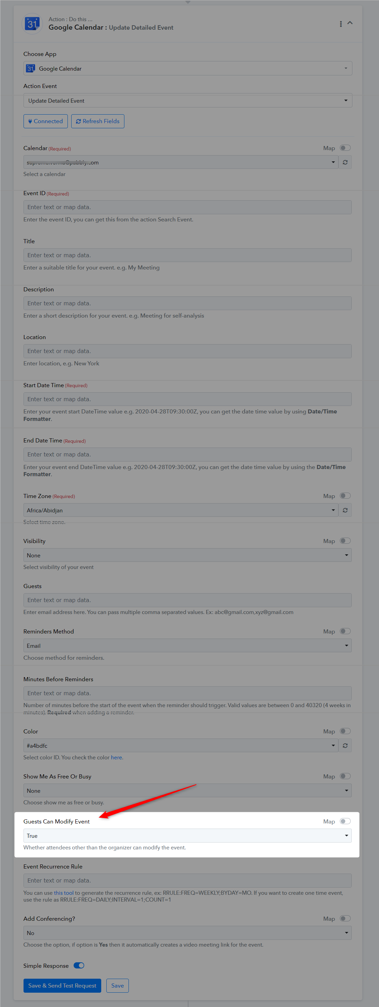Click the Refresh Fields button
The image size is (379, 1007).
coord(98,121)
